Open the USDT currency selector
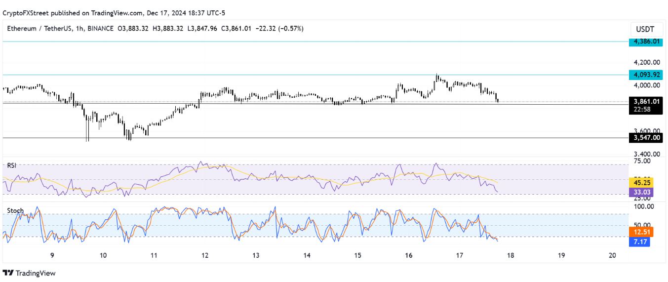 point(646,29)
